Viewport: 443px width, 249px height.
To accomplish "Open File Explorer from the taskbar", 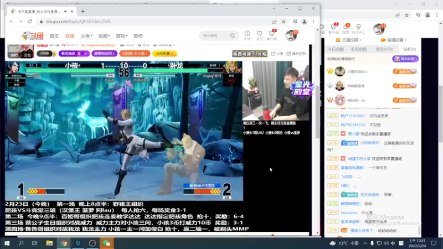I will pos(49,243).
